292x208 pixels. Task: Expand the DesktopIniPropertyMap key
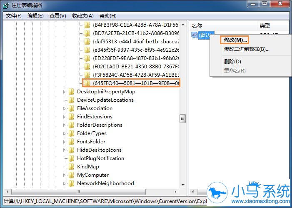(x=65, y=92)
